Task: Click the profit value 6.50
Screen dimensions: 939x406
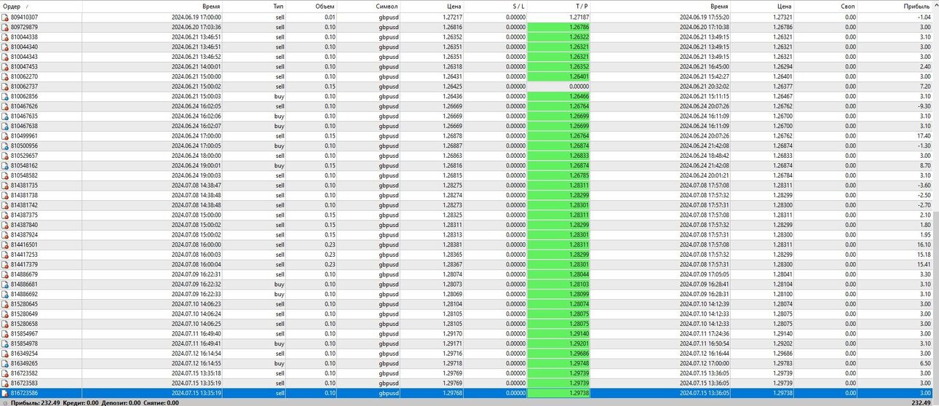Action: click(x=924, y=363)
